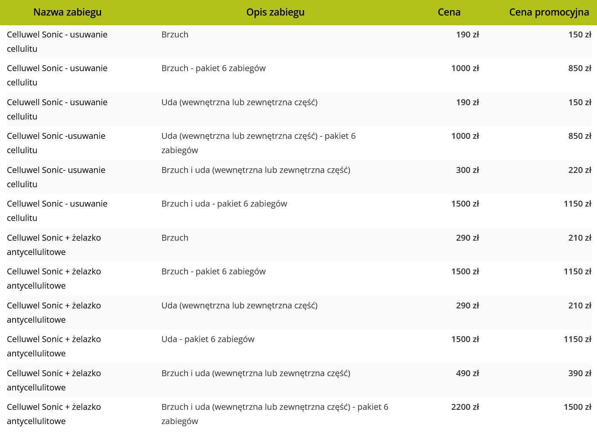Select '290 zł' price in żelazko antycellulitowe Brzuch row

(x=468, y=238)
